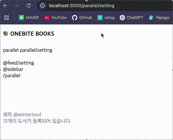The image size is (173, 140).
Task: Click the @winterlood footer text
Action: tap(27, 115)
